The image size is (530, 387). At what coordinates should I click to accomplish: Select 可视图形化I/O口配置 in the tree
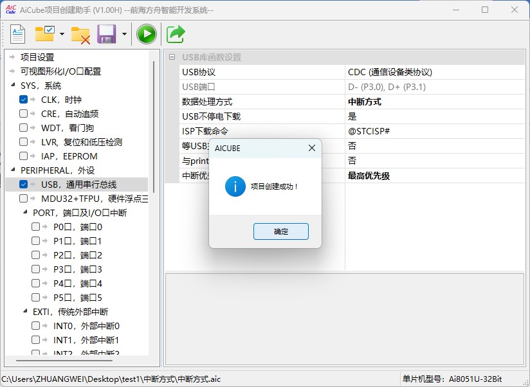[61, 71]
